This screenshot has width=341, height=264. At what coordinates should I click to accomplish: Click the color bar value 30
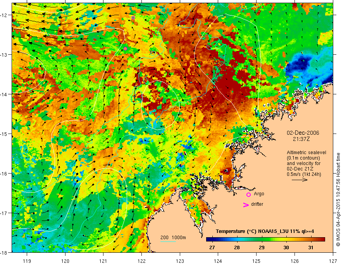pos(286,247)
